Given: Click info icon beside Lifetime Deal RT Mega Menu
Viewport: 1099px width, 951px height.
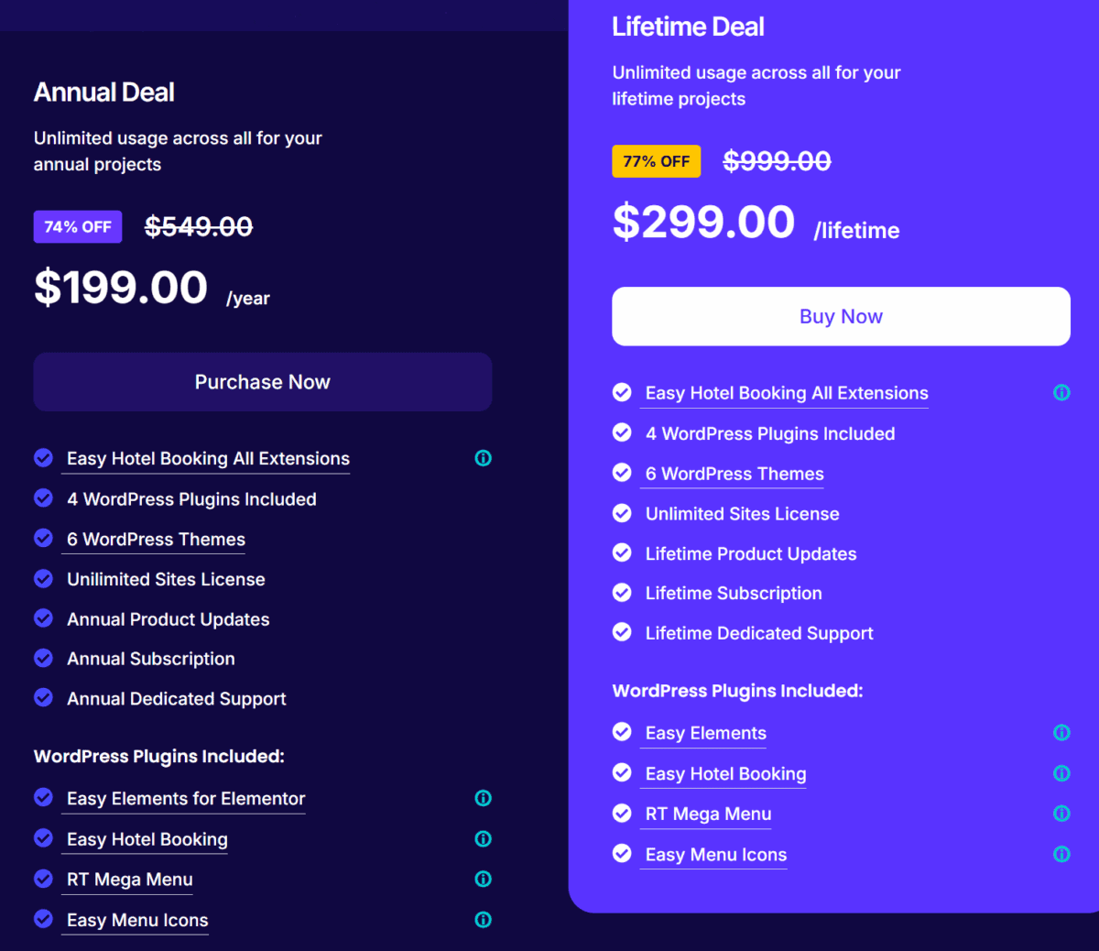Looking at the screenshot, I should [1061, 814].
